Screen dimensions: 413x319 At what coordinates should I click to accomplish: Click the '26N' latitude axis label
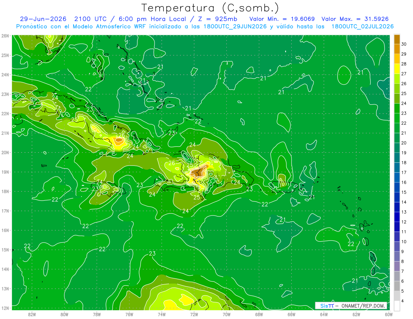click(x=5, y=36)
